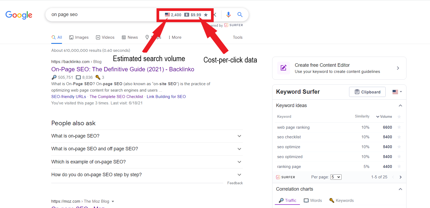Select the Keywords chart tab

[342, 201]
